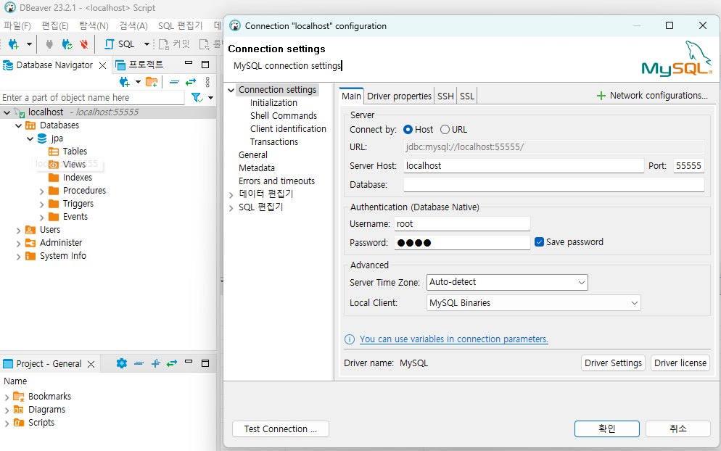Expand the System Info node
The width and height of the screenshot is (721, 451).
18,257
